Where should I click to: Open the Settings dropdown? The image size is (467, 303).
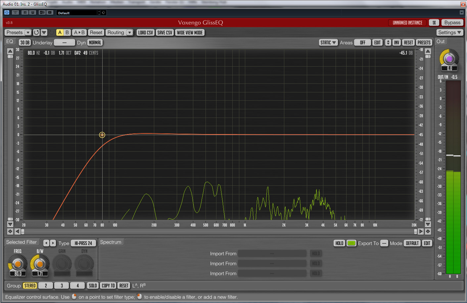click(x=450, y=32)
